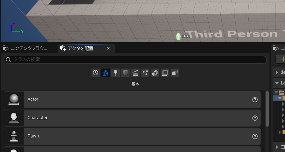Screen dimensions: 285x152
Task: Open the Lights category with the bulb icon
Action: (115, 73)
